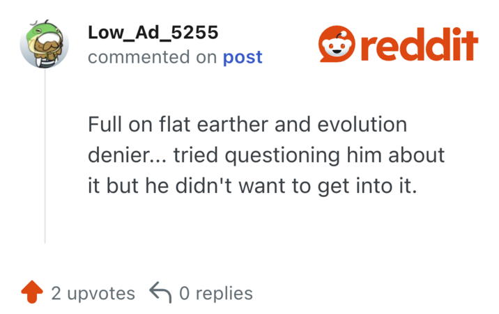Open the Low_Ad_5255 user avatar
The width and height of the screenshot is (499, 314).
pyautogui.click(x=44, y=44)
